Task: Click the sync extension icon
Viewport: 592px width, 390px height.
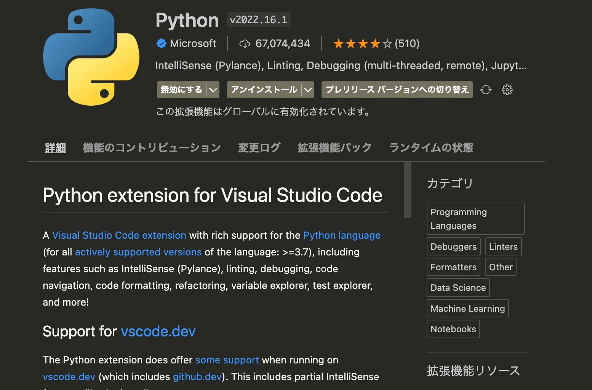Action: (486, 90)
